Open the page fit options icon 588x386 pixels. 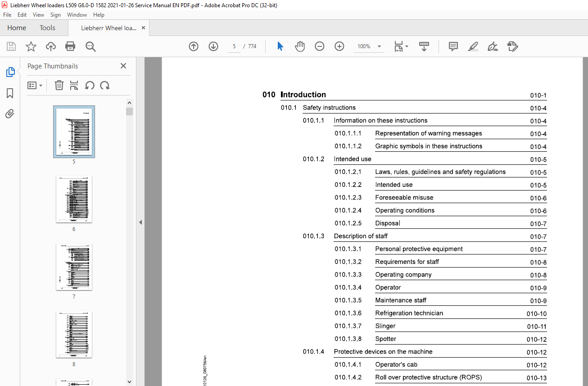(401, 46)
